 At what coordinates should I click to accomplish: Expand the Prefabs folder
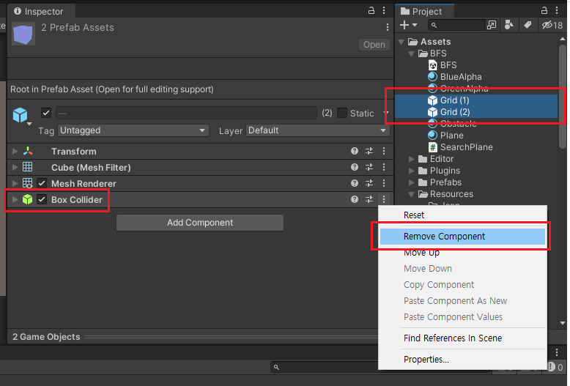pos(412,182)
